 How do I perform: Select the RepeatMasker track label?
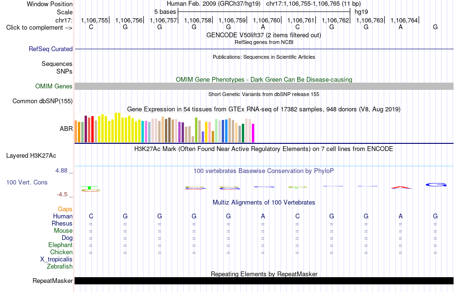(53, 281)
